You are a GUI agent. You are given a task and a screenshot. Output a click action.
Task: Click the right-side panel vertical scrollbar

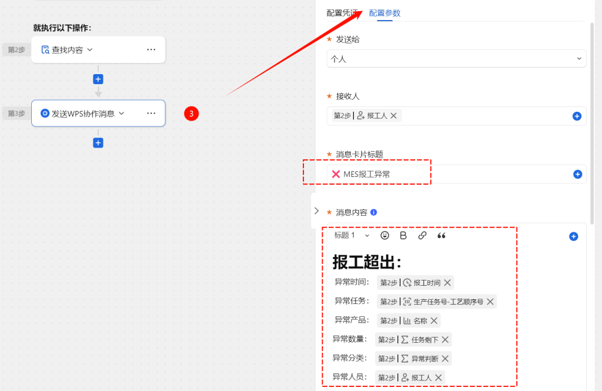click(592, 123)
